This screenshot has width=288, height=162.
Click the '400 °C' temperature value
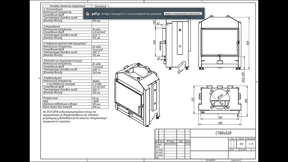(x=96, y=70)
